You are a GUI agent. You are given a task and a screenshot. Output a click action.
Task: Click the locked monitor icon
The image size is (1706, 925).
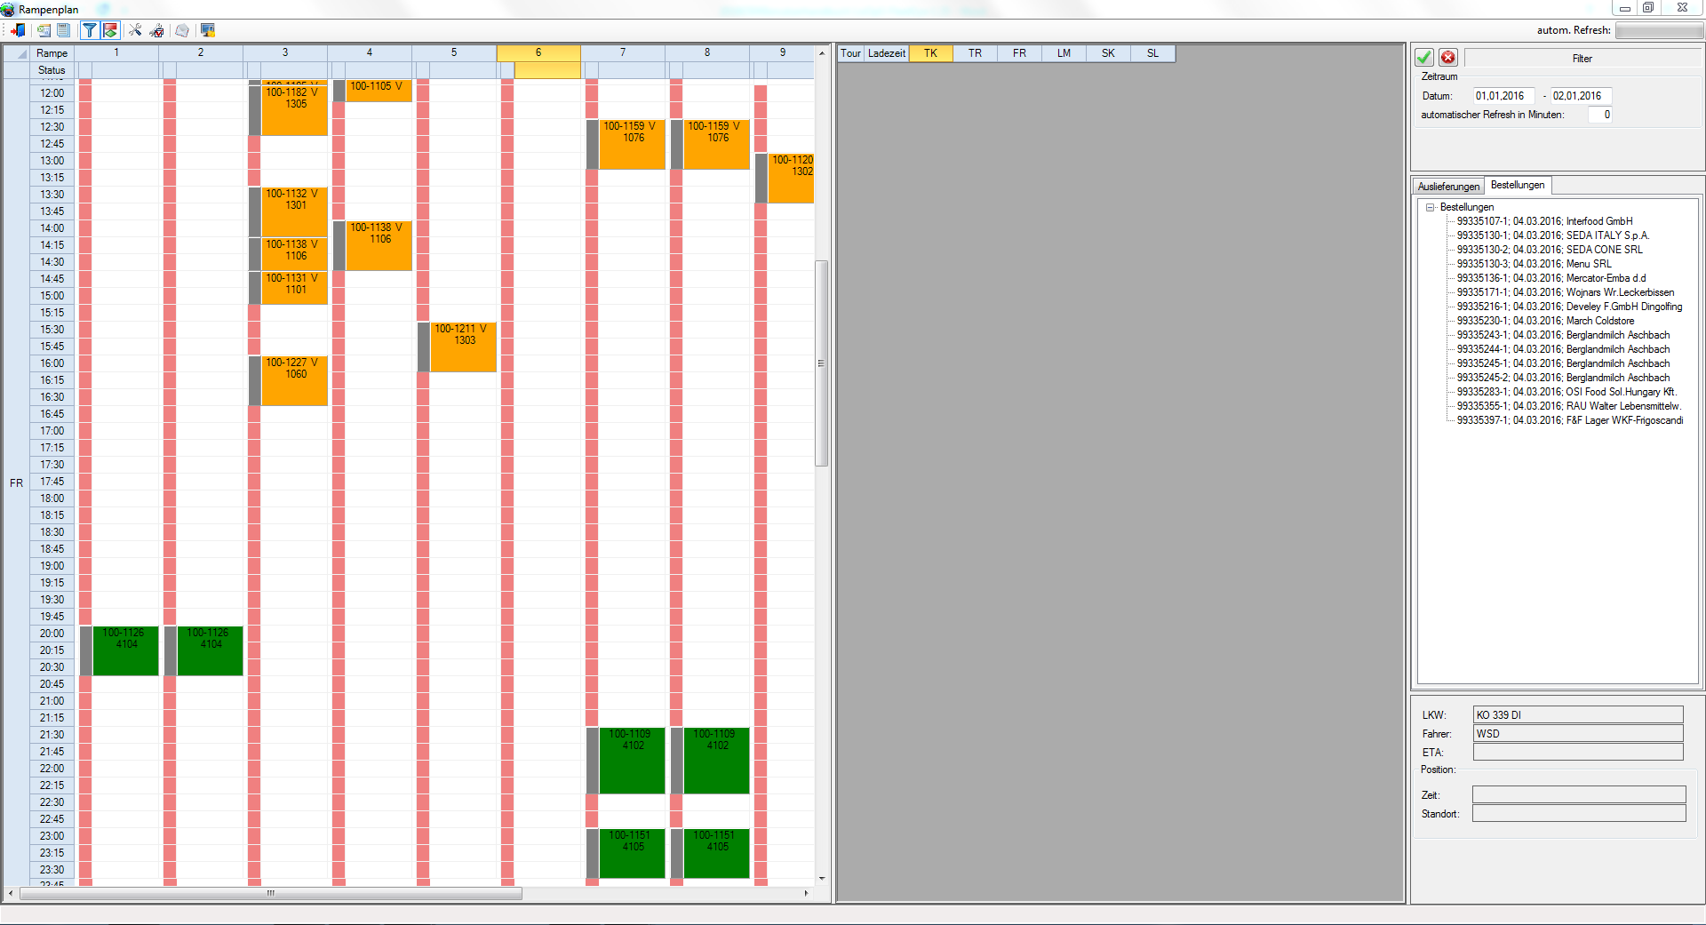point(208,30)
